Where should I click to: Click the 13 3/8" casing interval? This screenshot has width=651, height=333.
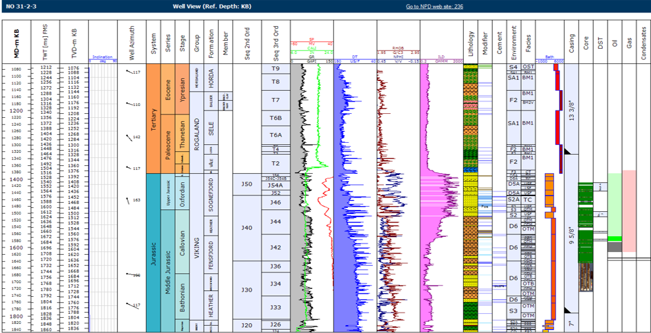pyautogui.click(x=571, y=105)
